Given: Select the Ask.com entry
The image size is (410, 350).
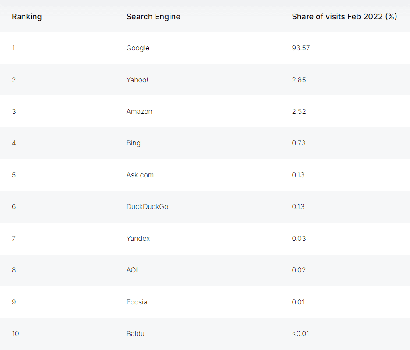Looking at the screenshot, I should [140, 175].
